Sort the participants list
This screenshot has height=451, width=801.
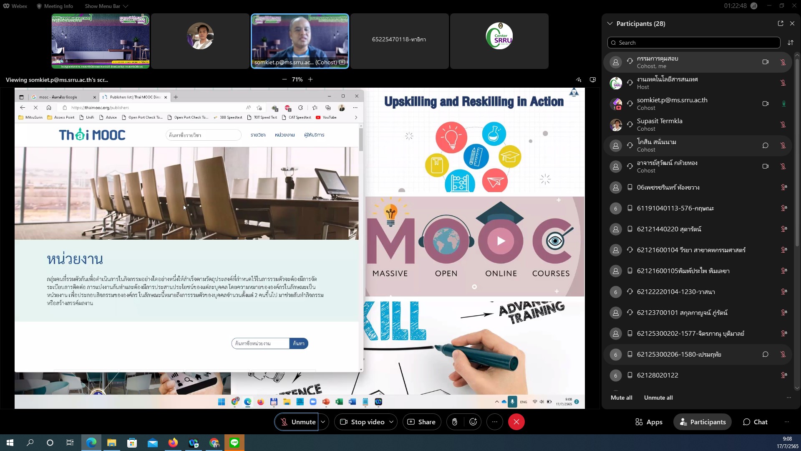click(791, 43)
